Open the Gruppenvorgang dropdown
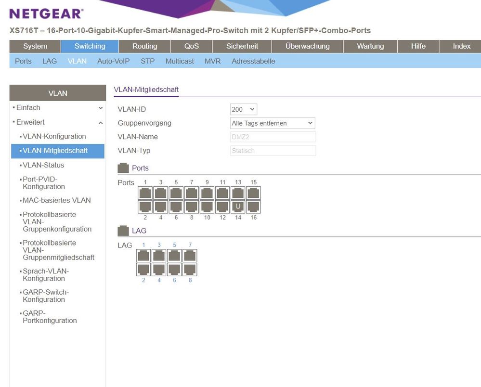Screen dimensions: 481x387 [273, 123]
